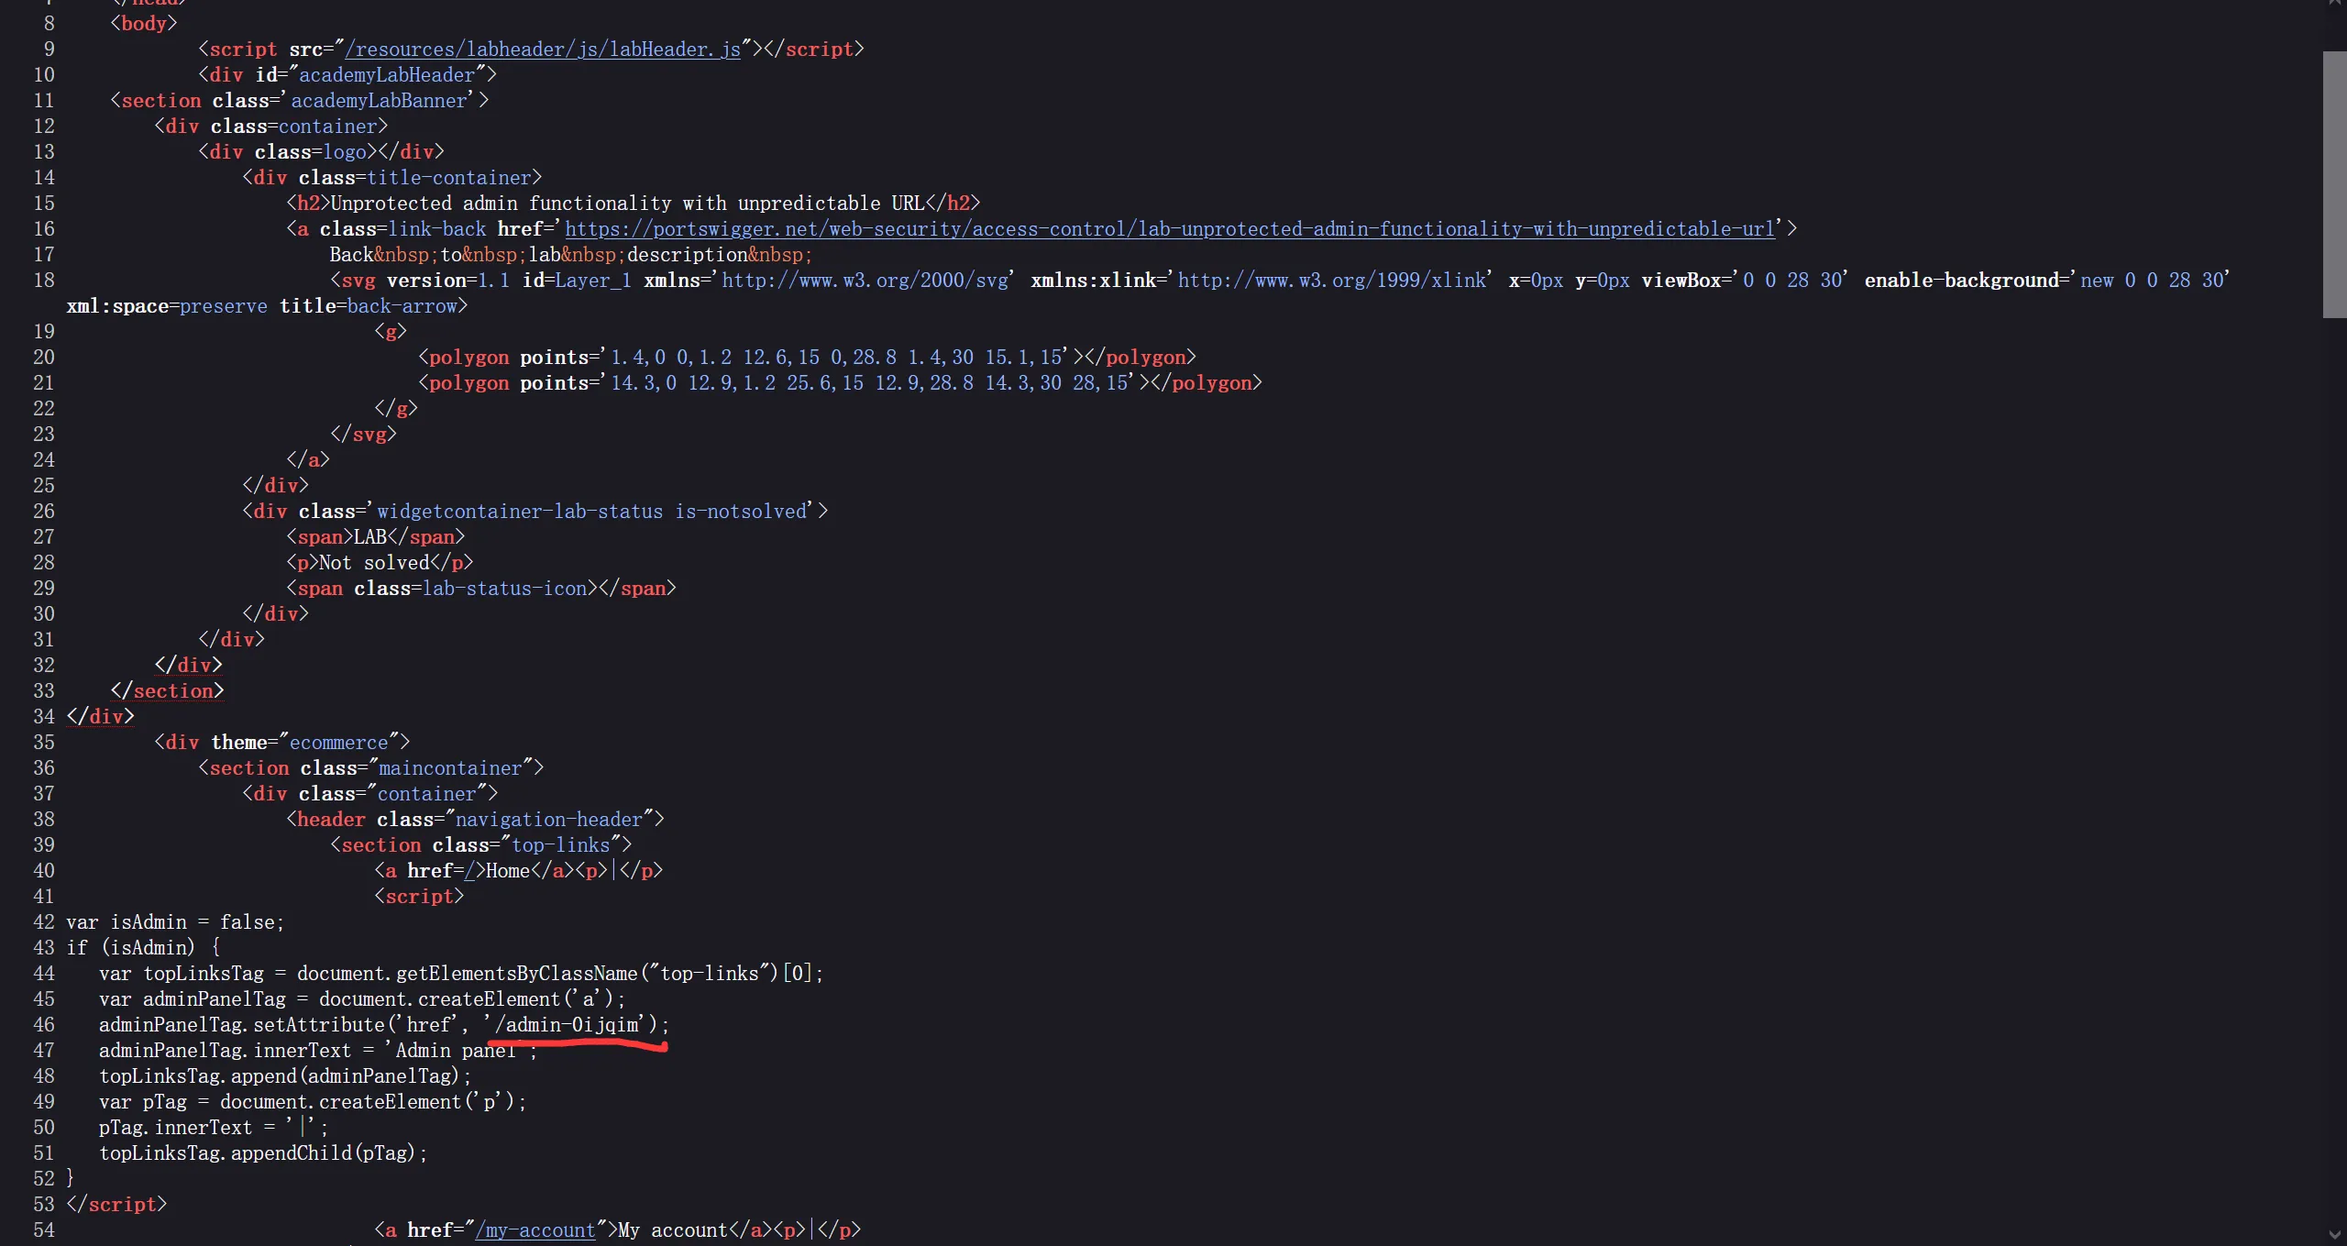Click the opening <body> tag

point(143,23)
